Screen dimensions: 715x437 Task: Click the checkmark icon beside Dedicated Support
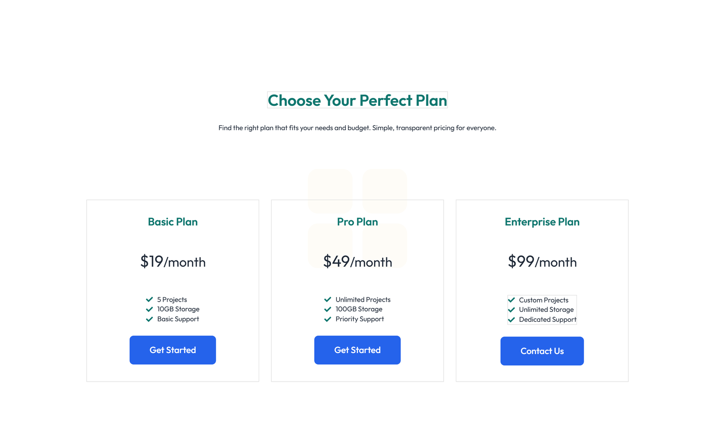point(512,319)
